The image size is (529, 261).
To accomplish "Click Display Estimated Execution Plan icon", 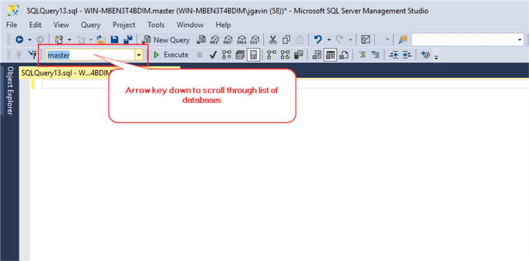I will (x=226, y=55).
